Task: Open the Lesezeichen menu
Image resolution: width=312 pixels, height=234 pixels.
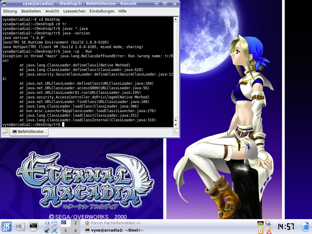Action: 74,11
